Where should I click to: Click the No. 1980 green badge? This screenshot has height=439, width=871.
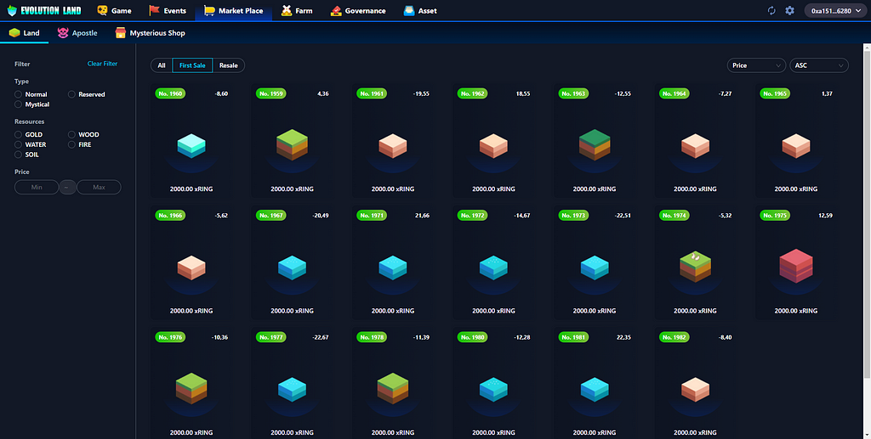472,337
